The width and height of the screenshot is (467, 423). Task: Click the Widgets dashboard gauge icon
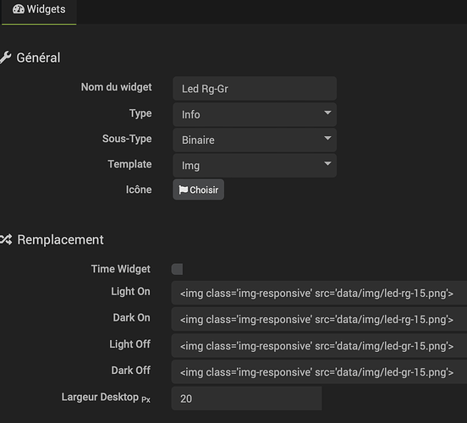pos(18,9)
